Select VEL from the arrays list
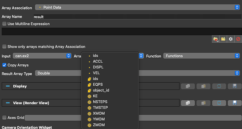 pos(110,73)
